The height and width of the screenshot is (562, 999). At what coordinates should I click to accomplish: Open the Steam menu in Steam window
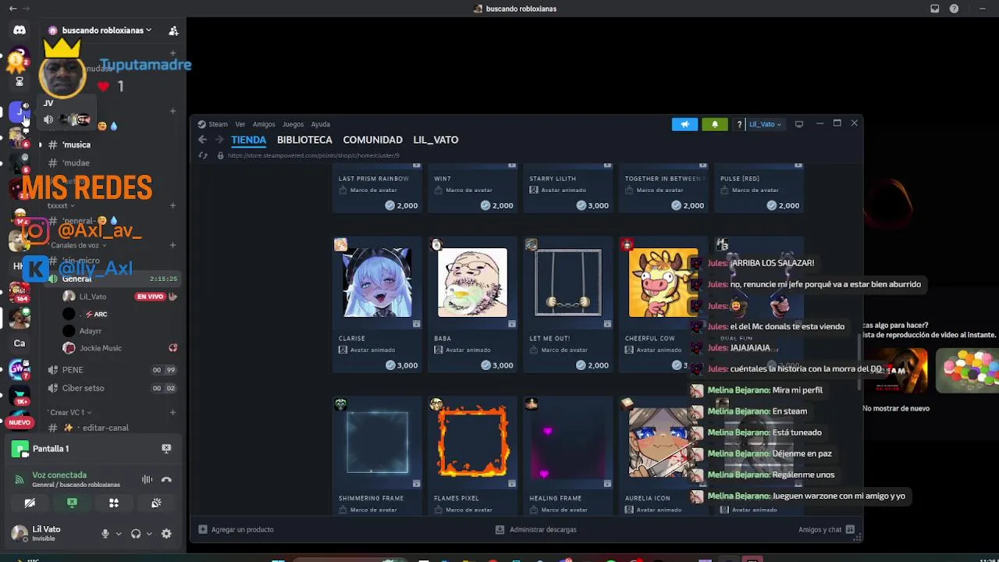tap(218, 124)
